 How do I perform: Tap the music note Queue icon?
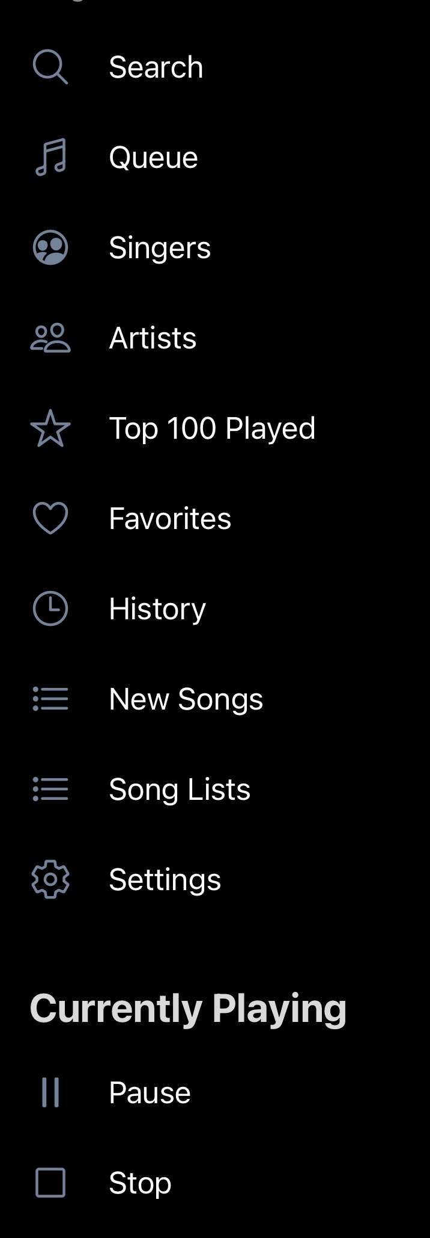pyautogui.click(x=50, y=157)
